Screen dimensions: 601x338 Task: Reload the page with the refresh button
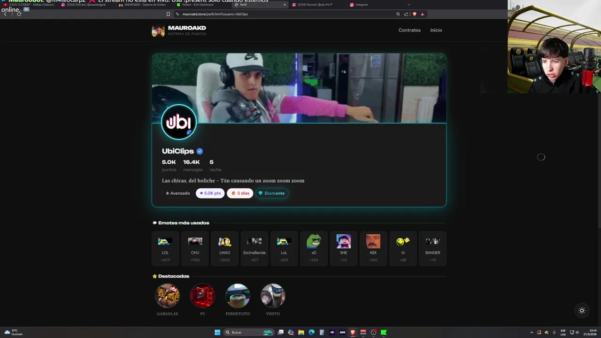pyautogui.click(x=19, y=14)
